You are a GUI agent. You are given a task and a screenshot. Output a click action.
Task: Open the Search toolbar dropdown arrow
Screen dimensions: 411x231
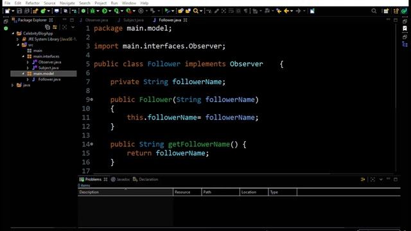click(x=201, y=11)
